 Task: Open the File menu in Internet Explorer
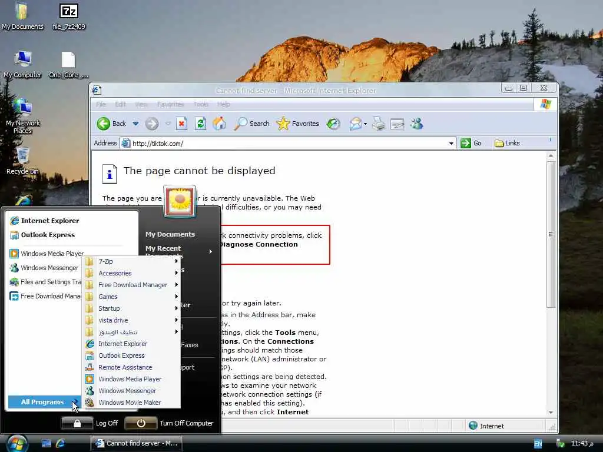pos(101,104)
